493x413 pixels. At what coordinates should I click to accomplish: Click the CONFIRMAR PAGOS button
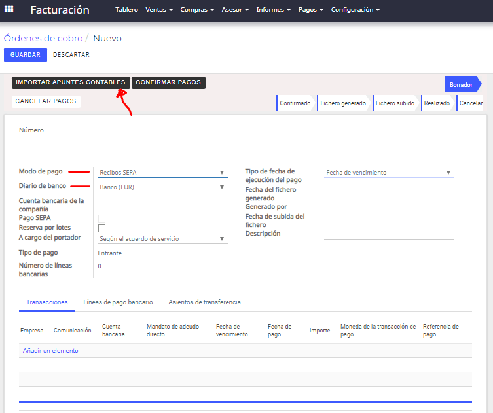point(168,82)
